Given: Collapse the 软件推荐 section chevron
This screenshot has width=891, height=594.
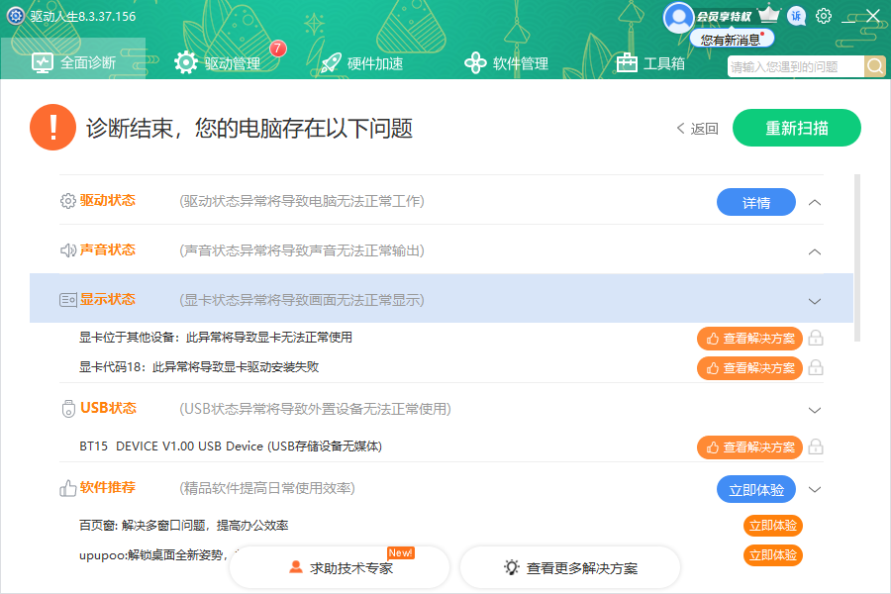Looking at the screenshot, I should 815,489.
